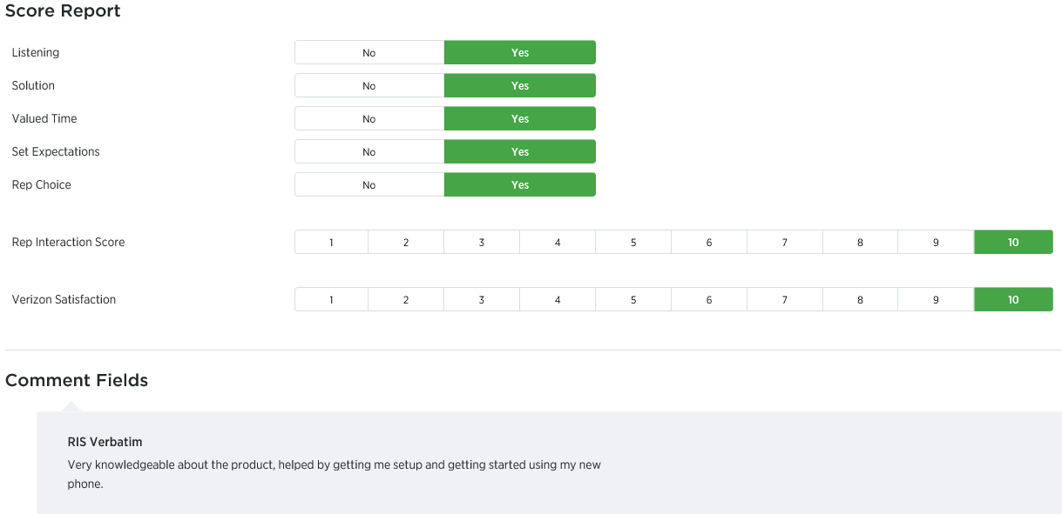Select No for Rep Choice
This screenshot has height=514, width=1062.
(x=369, y=185)
